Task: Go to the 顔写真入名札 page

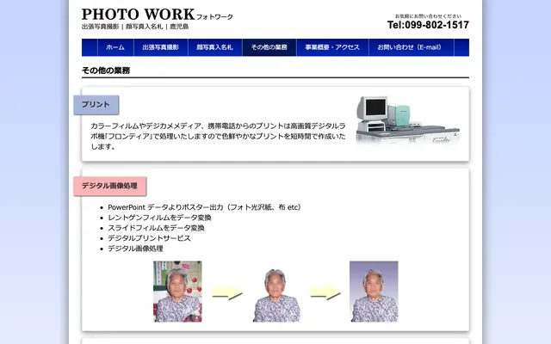Action: (214, 47)
